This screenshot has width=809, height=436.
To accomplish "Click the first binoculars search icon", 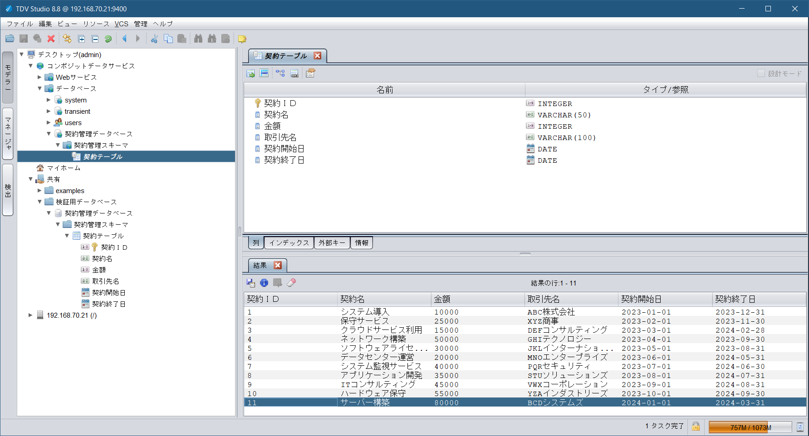I will (198, 39).
